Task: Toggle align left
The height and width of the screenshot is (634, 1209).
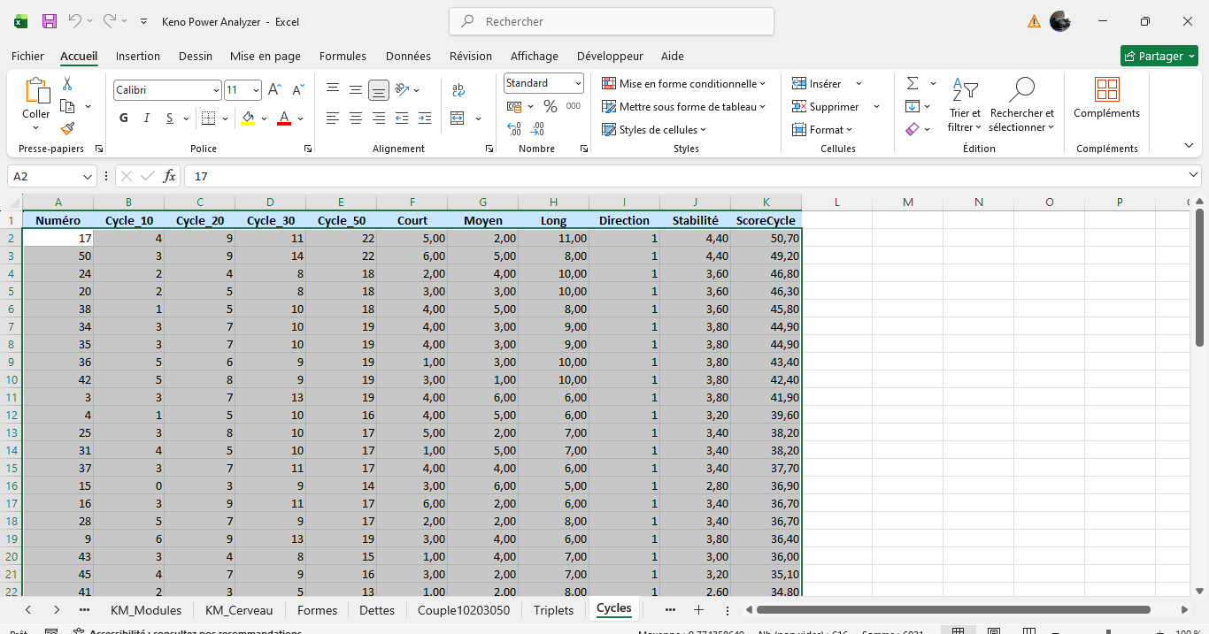Action: pyautogui.click(x=332, y=118)
